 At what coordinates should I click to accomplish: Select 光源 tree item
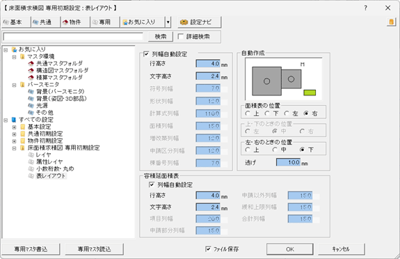(x=42, y=106)
